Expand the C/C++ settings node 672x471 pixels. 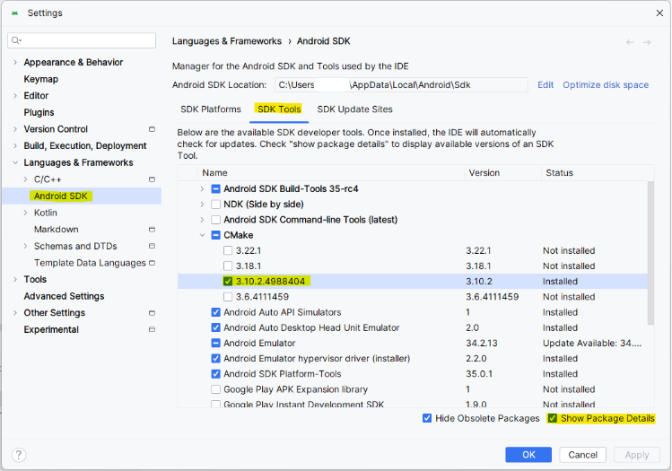(x=26, y=179)
